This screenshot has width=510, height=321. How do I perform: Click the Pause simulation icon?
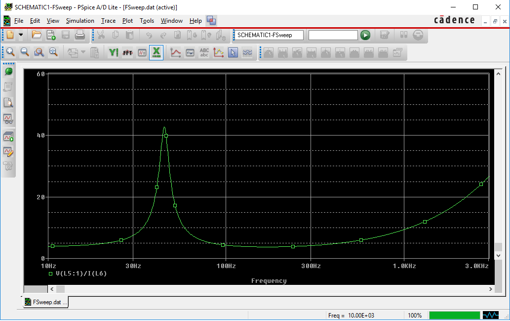click(404, 35)
